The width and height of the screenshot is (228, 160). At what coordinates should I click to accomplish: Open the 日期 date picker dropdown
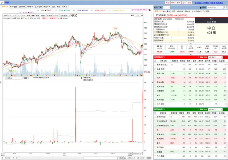pos(218,7)
